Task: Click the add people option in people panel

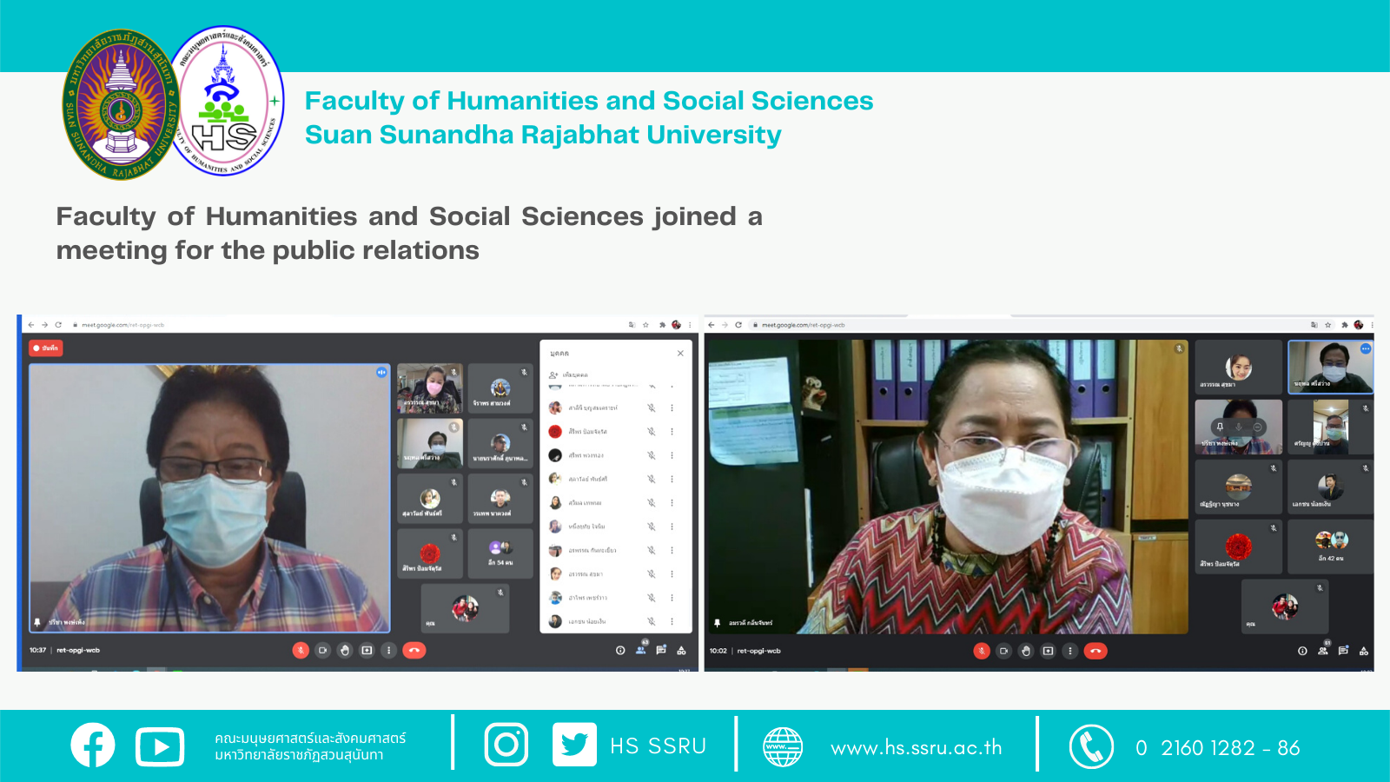Action: click(x=569, y=374)
